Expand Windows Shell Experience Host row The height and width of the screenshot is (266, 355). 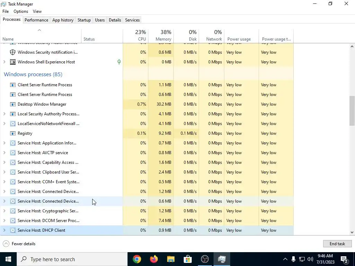pos(4,62)
